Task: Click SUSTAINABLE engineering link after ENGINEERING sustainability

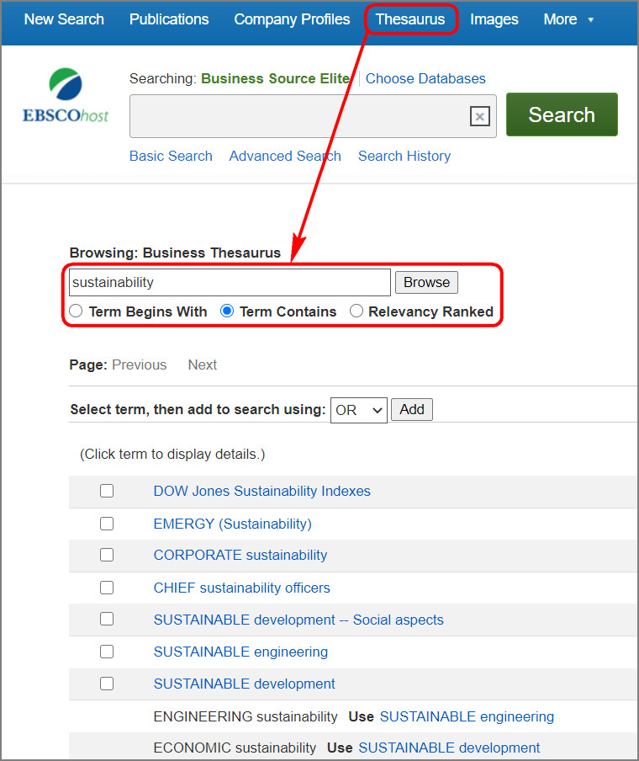Action: pyautogui.click(x=467, y=717)
